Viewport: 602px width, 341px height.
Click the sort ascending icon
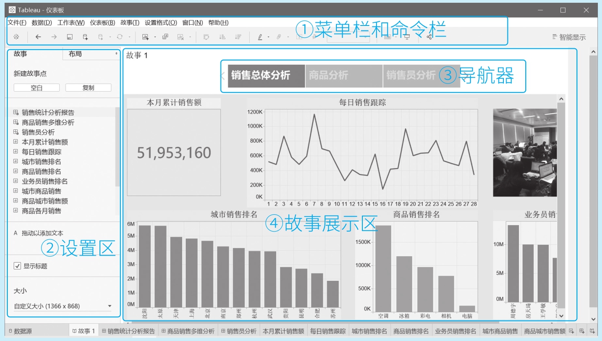222,37
